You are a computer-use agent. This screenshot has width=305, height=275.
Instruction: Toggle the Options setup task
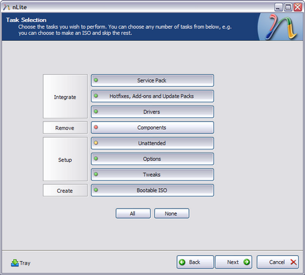152,159
